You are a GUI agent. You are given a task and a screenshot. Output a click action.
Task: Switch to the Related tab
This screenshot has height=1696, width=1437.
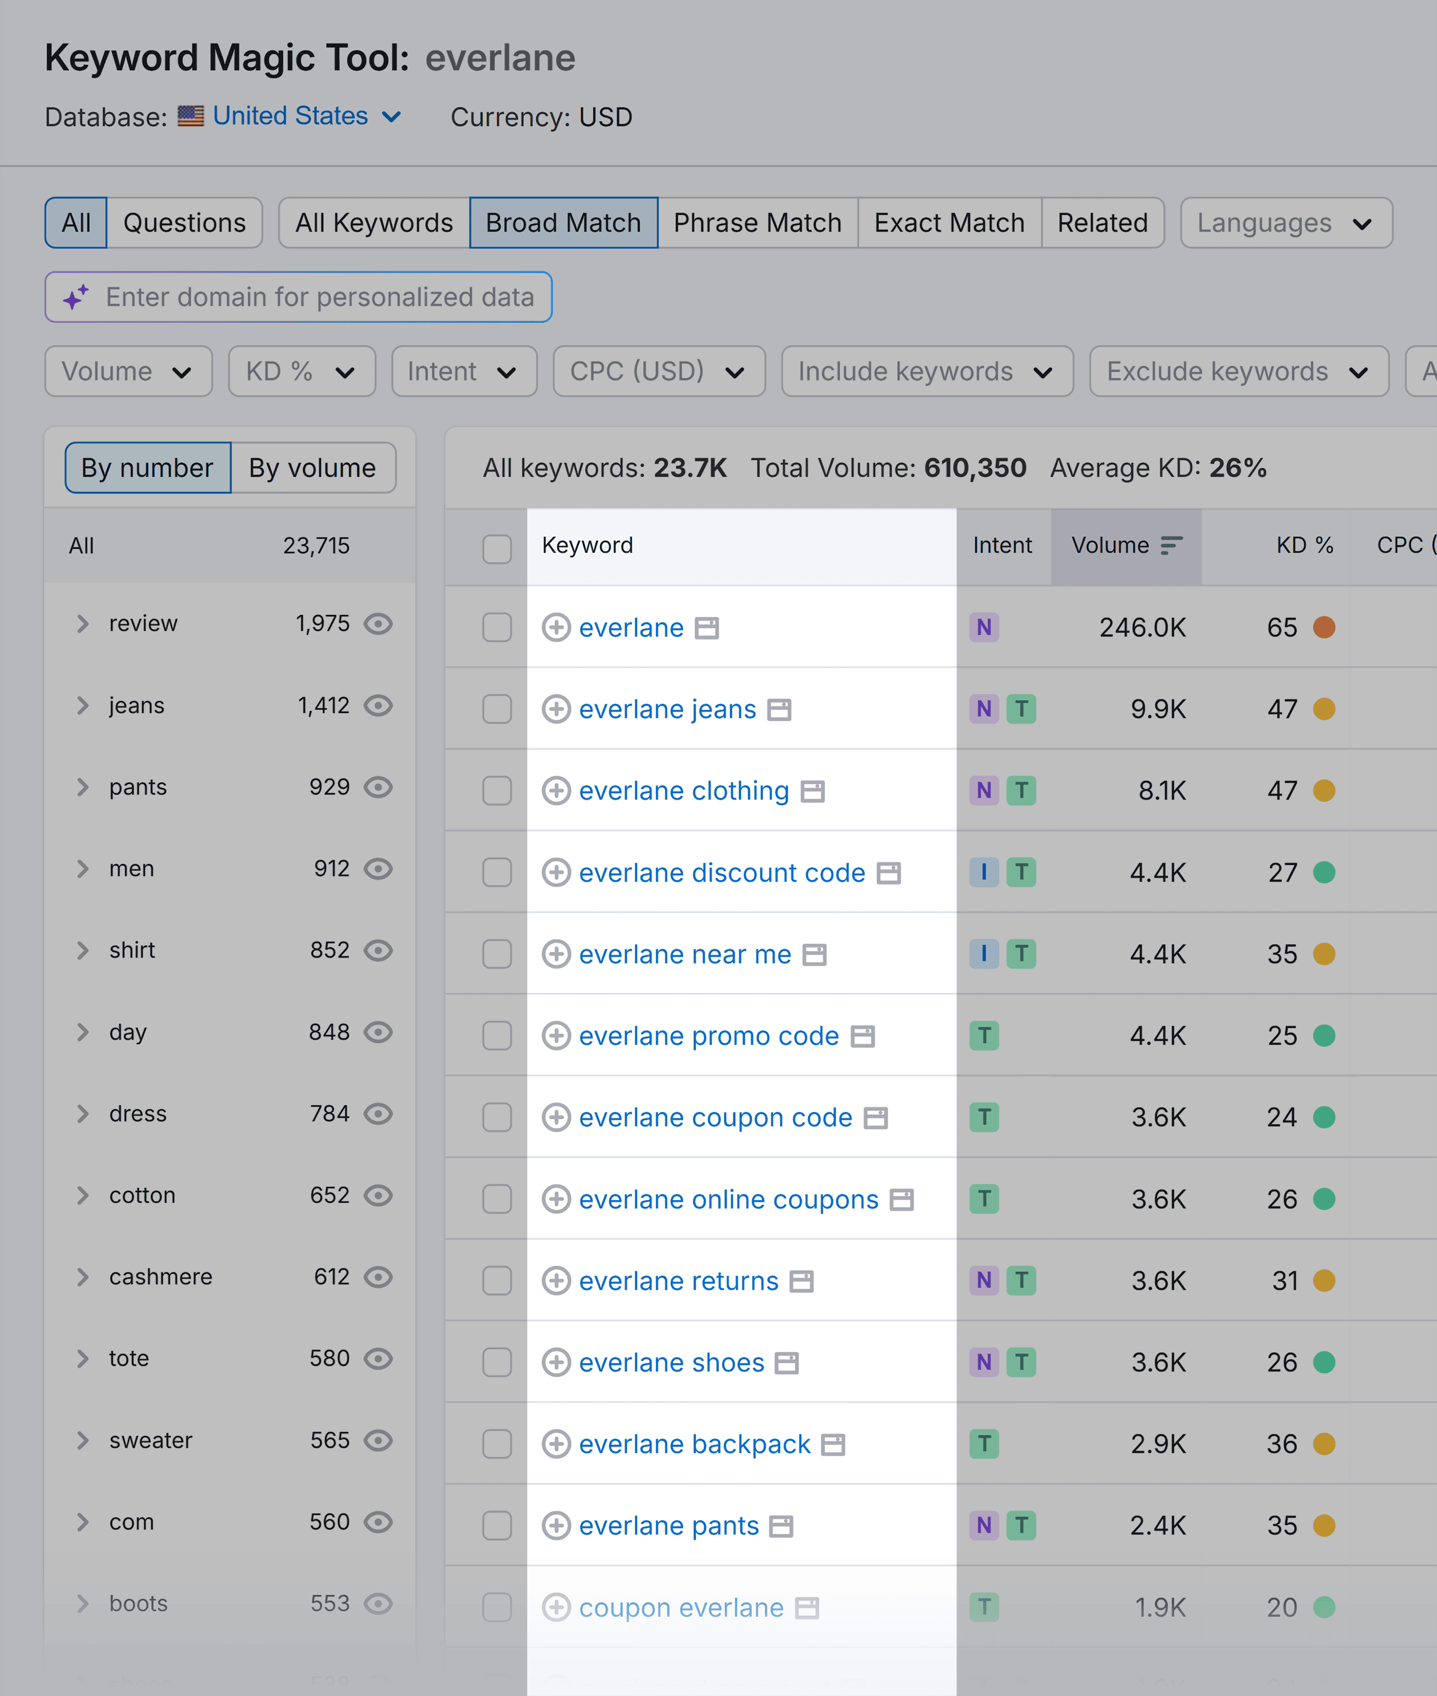pyautogui.click(x=1102, y=222)
